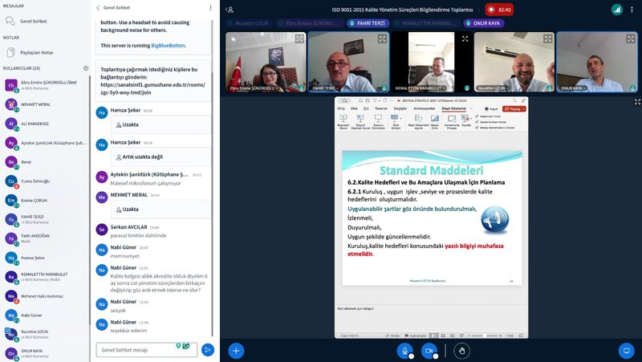The height and width of the screenshot is (362, 642).
Task: Select user Nabi Güner in user list
Action: (45, 315)
